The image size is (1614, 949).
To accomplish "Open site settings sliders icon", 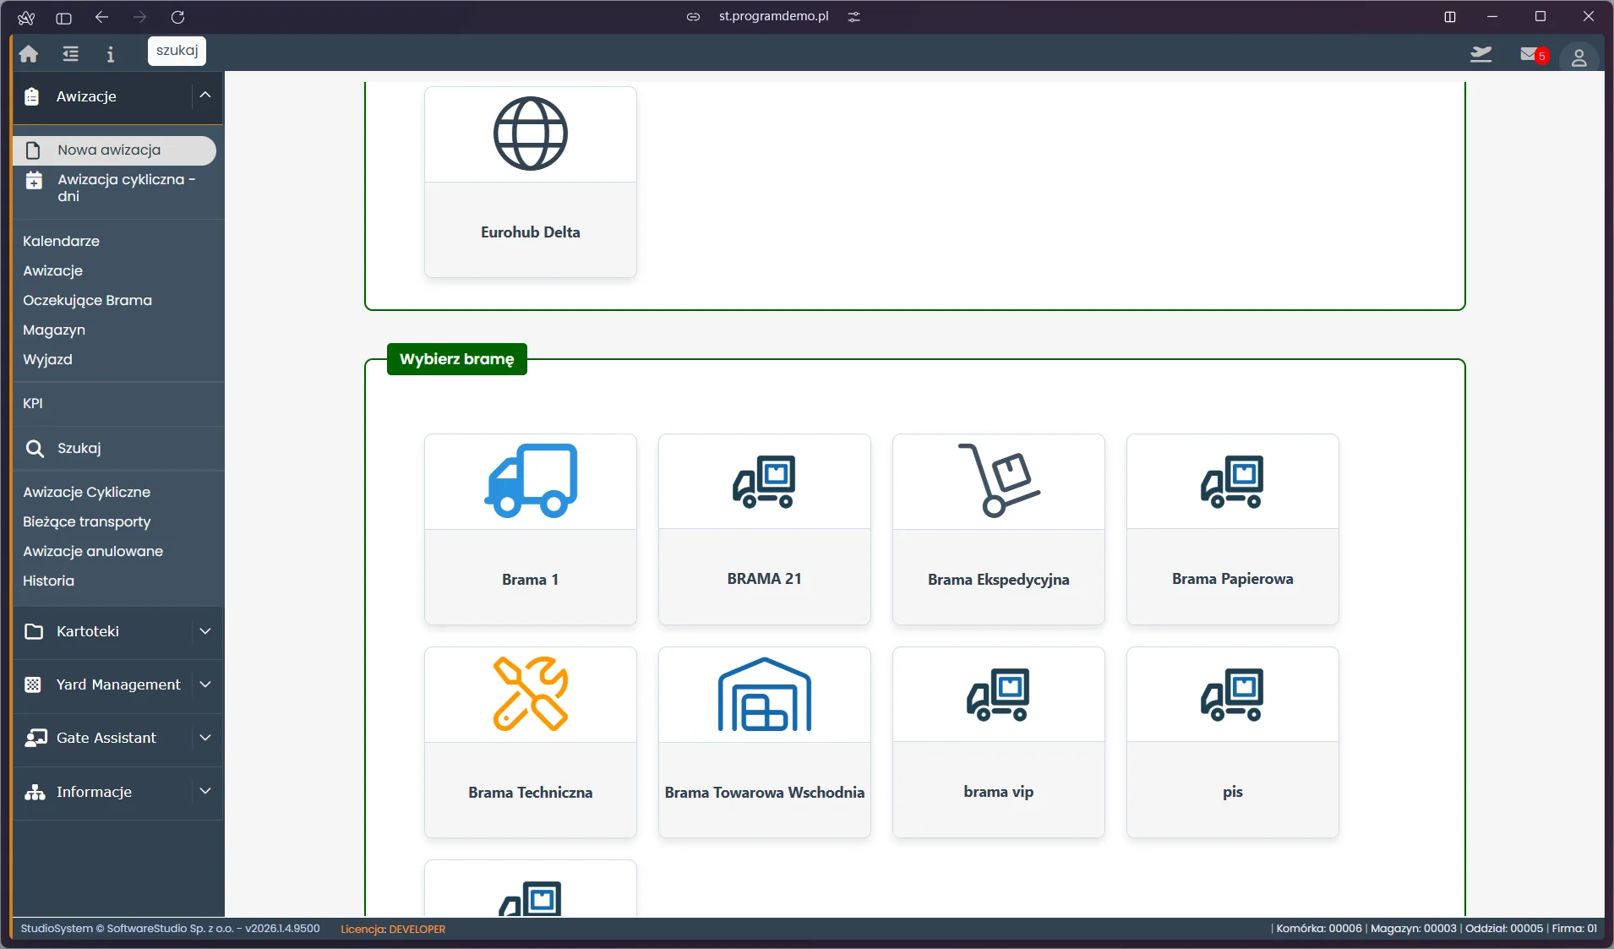I will click(x=854, y=17).
